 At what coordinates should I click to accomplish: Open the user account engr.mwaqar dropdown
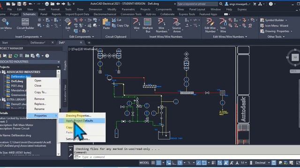tap(238, 4)
